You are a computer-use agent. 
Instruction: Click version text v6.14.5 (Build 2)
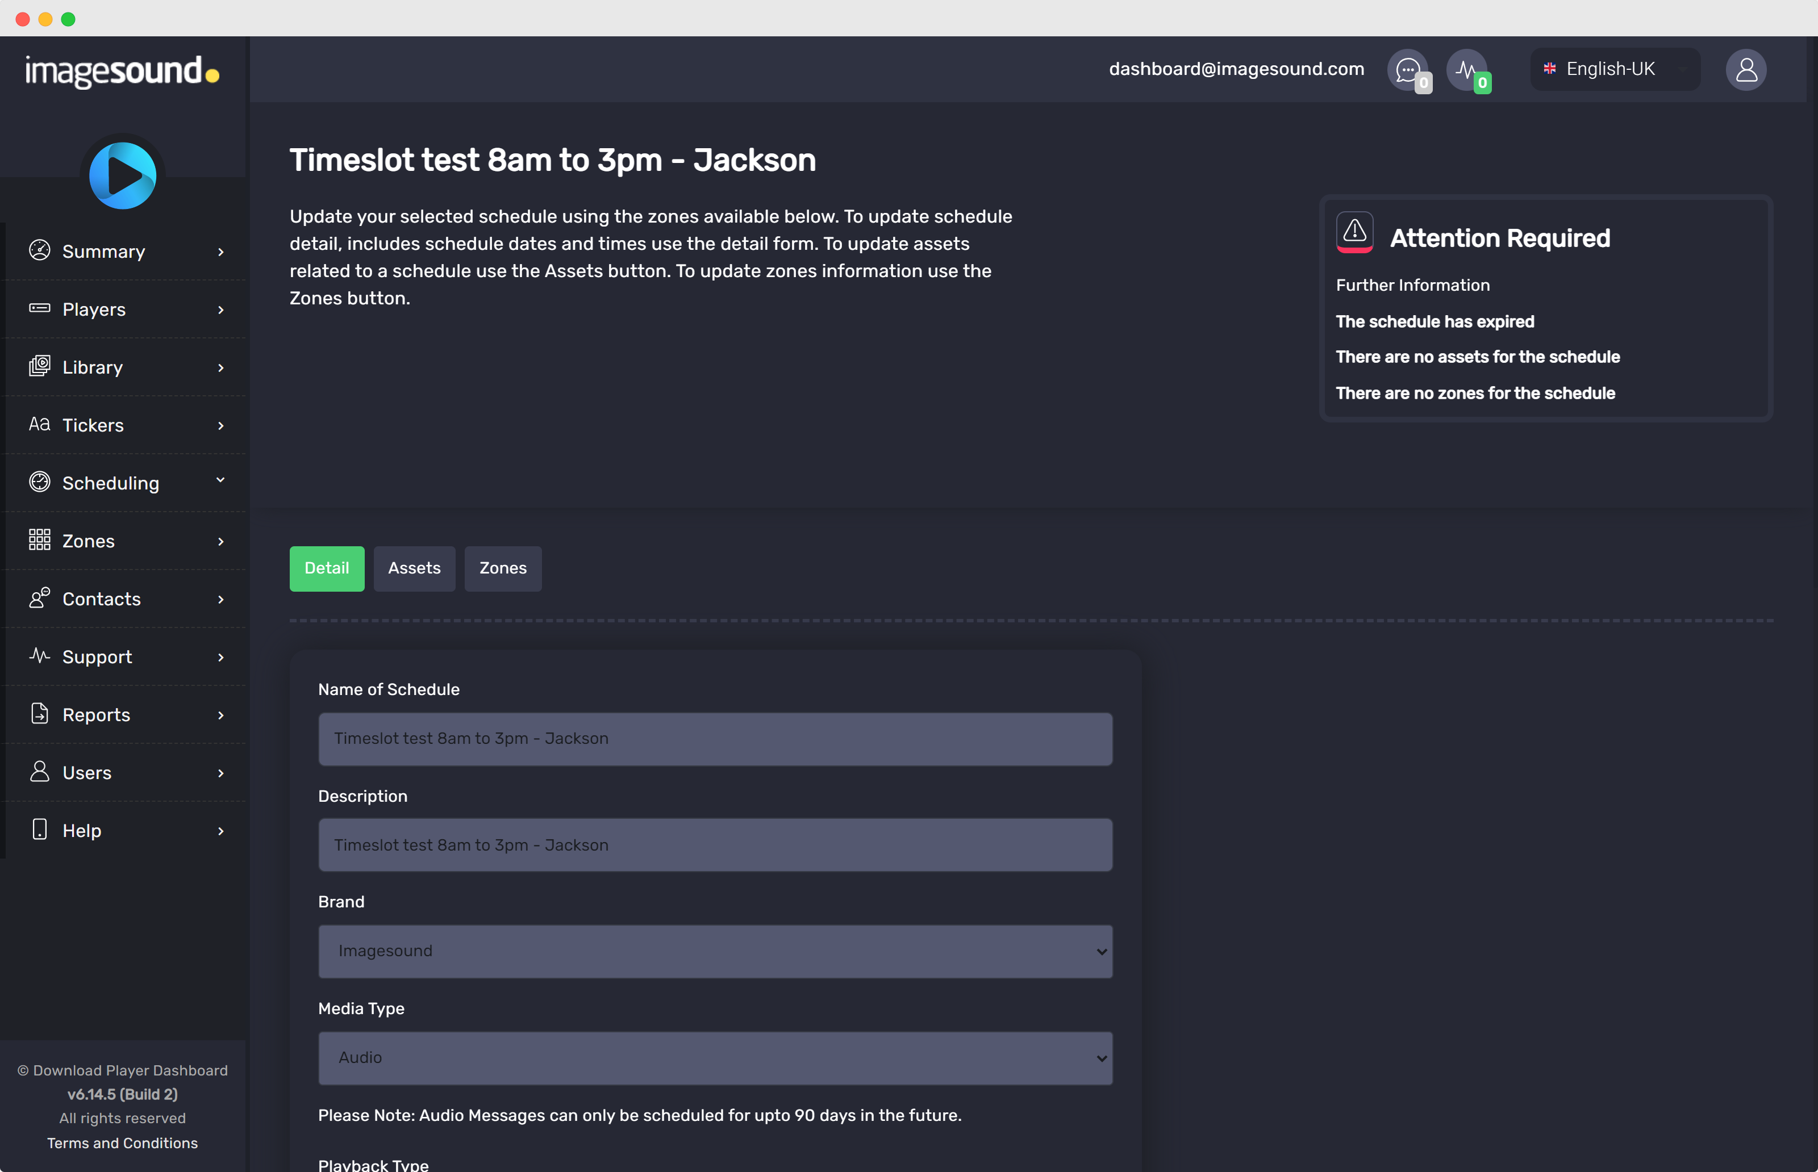tap(123, 1094)
